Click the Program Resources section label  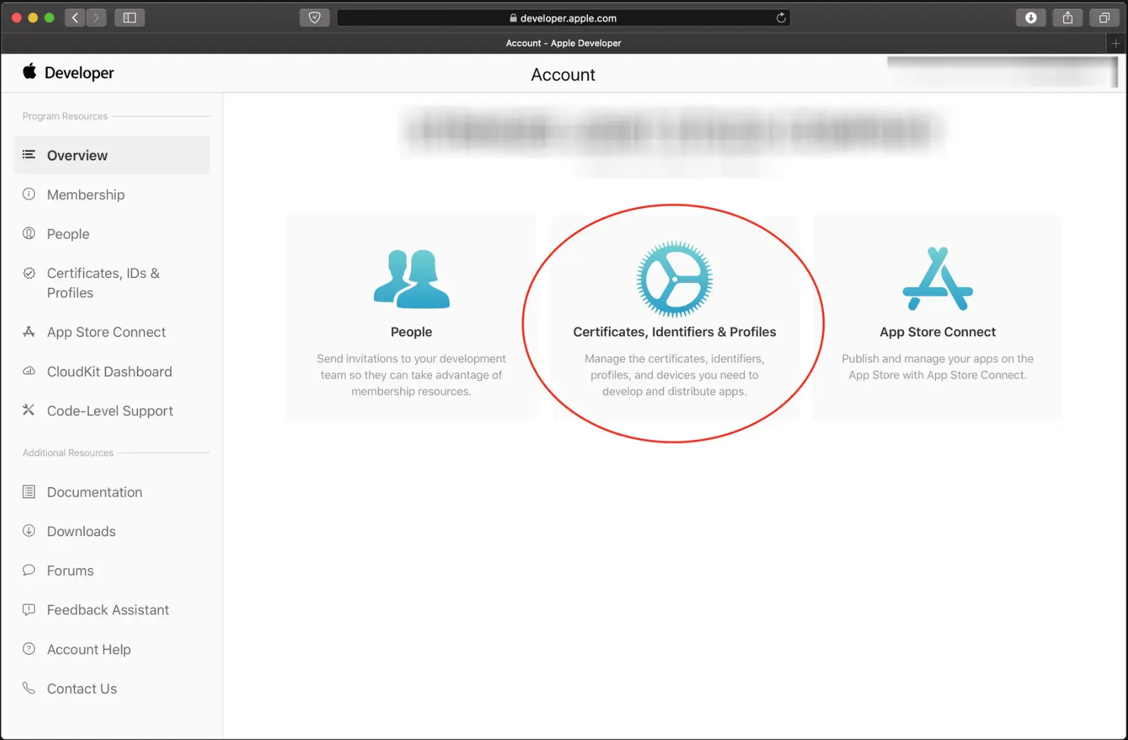click(x=65, y=116)
